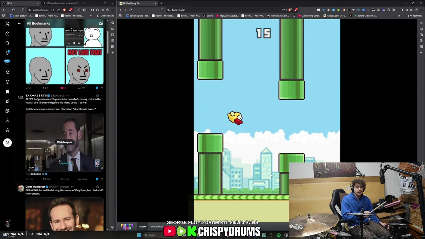The height and width of the screenshot is (239, 425).
Task: Click Watch again on the EXX ALERTS video
Action: (64, 142)
